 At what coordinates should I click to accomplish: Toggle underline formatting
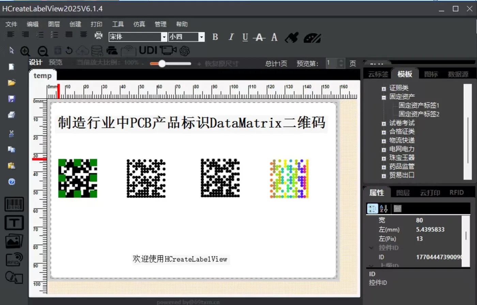[245, 37]
